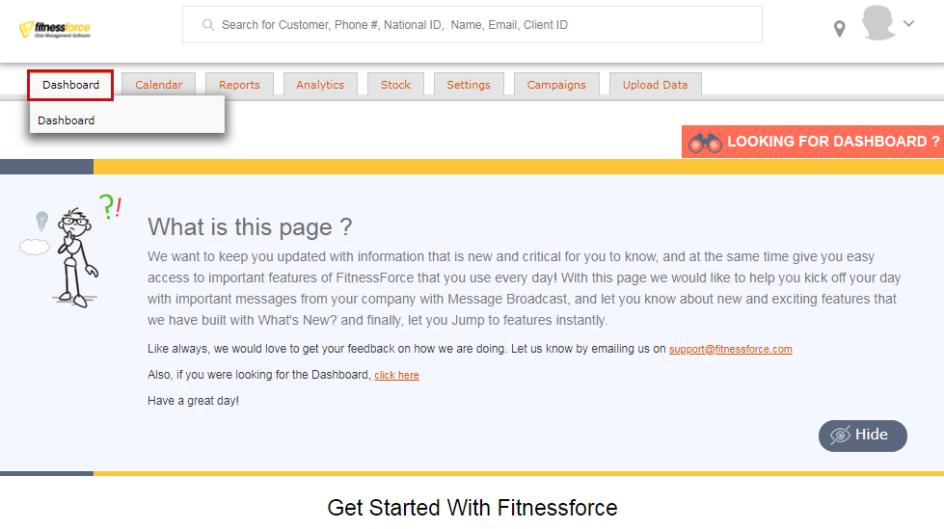Click the 'Get Started With Fitnessforce' heading
Image resolution: width=944 pixels, height=529 pixels.
(x=472, y=508)
